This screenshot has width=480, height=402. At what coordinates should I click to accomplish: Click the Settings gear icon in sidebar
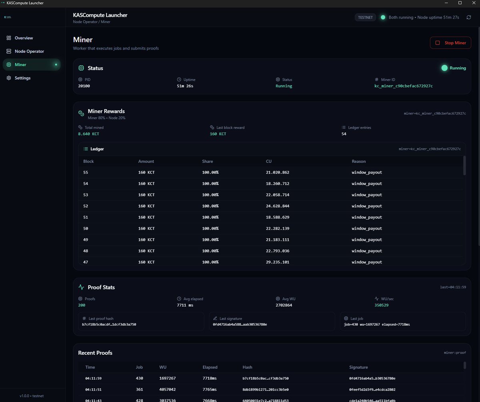9,78
